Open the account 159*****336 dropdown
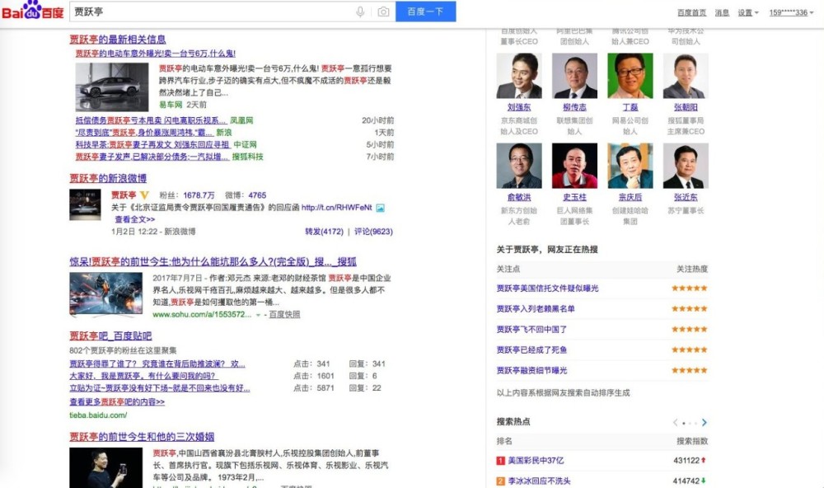The width and height of the screenshot is (824, 488). pyautogui.click(x=791, y=12)
